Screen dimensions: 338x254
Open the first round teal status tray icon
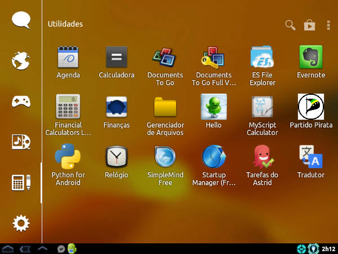301,249
